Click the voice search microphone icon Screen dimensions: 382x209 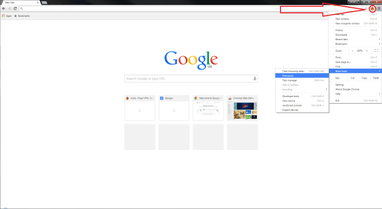click(255, 79)
